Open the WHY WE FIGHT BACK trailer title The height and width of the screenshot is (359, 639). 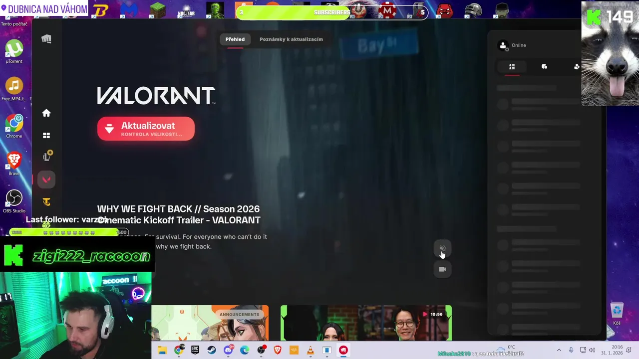[x=179, y=214]
